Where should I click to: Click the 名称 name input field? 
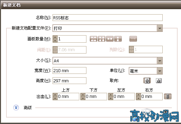pyautogui.click(x=107, y=18)
